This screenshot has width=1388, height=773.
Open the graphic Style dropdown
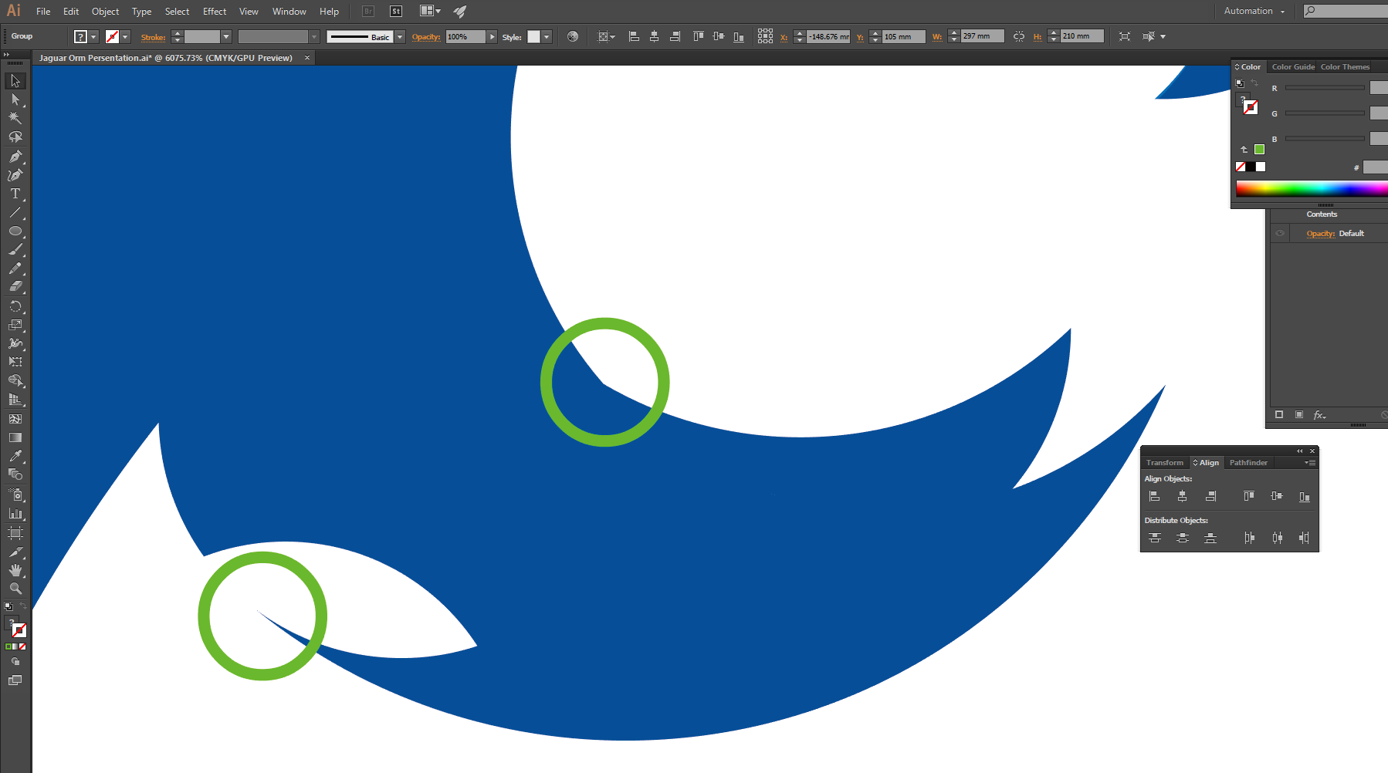click(x=547, y=36)
